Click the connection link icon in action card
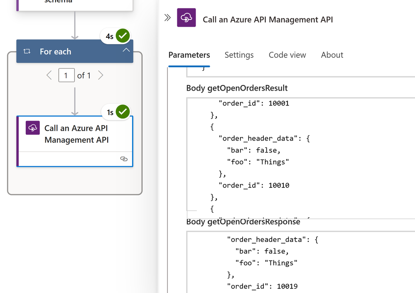 point(124,159)
